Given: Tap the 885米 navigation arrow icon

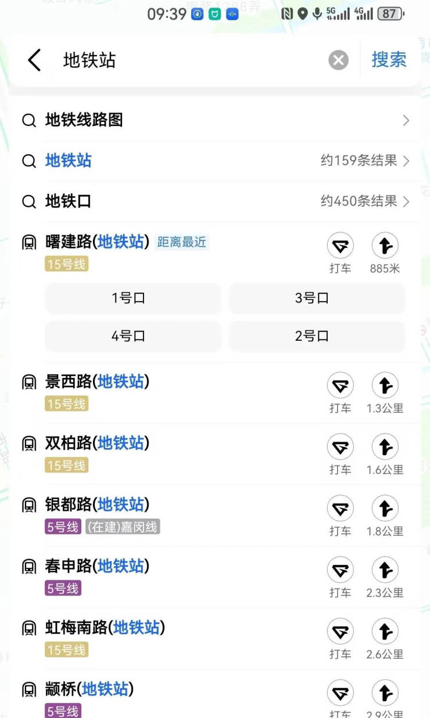Looking at the screenshot, I should [385, 247].
